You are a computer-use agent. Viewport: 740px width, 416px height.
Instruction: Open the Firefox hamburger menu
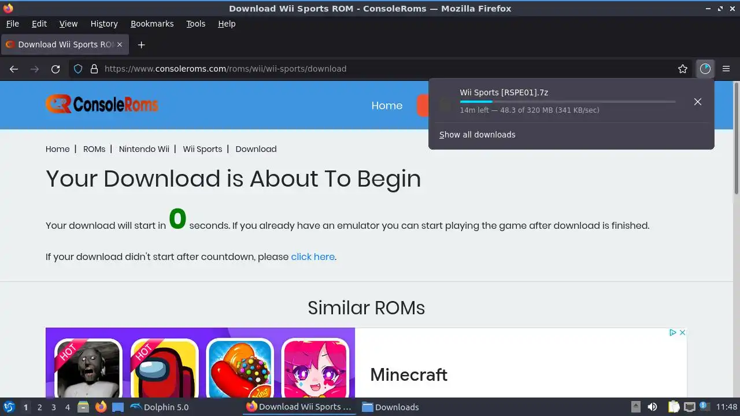click(726, 69)
